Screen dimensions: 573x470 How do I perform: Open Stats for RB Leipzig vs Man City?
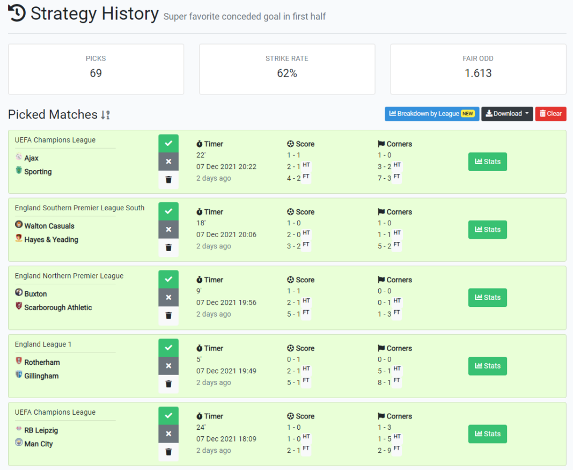coord(487,434)
